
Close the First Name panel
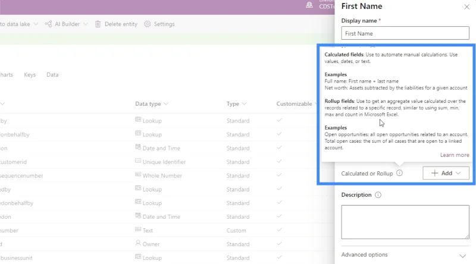pyautogui.click(x=466, y=7)
